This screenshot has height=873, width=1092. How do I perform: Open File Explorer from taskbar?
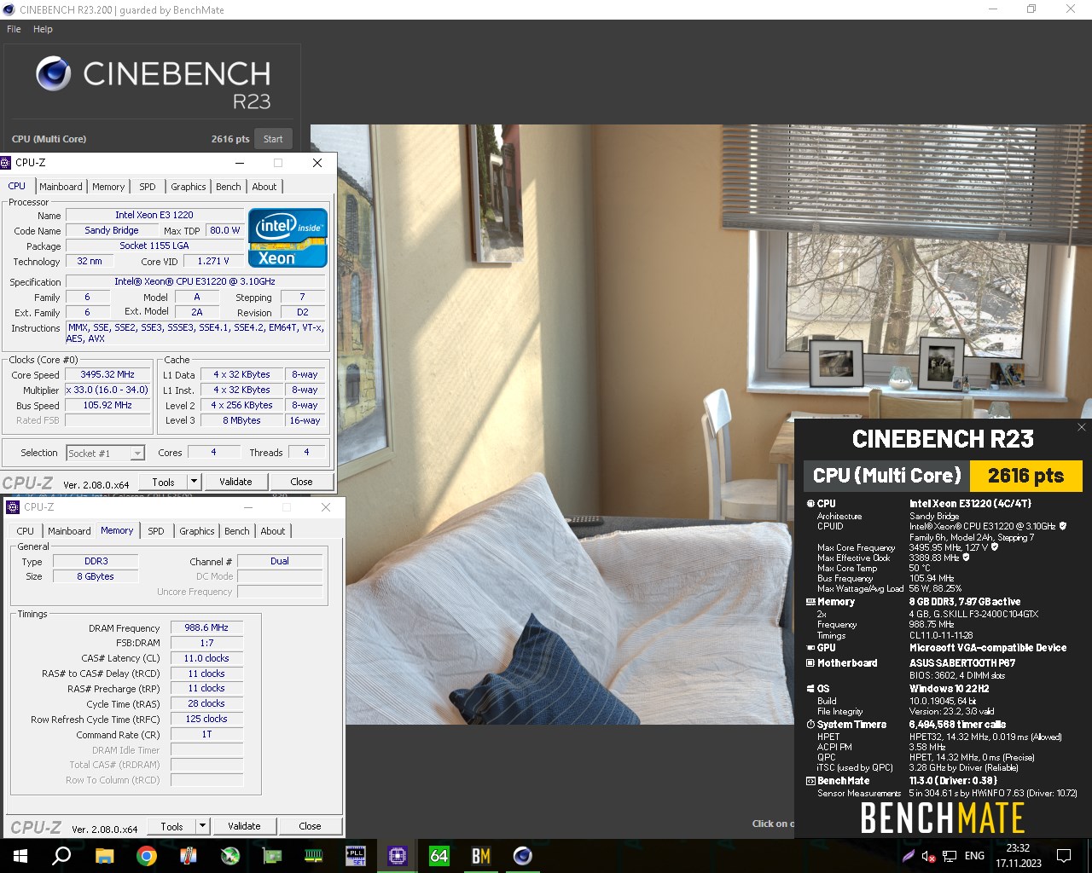tap(104, 856)
